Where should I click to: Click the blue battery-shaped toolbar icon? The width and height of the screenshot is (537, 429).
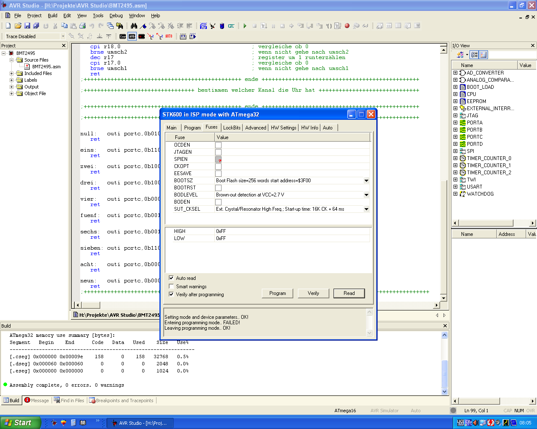coord(222,26)
